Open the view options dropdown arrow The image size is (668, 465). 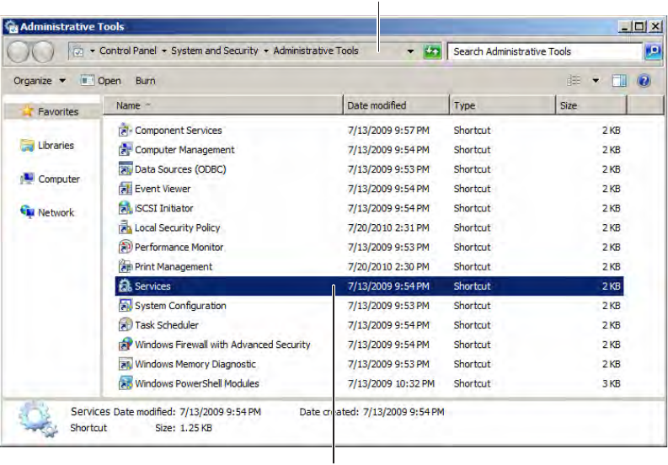click(596, 81)
